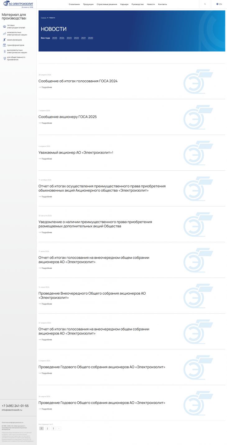Screen dimensions: 227x445
Task: Open the search magnifier icon
Action: [205, 4]
